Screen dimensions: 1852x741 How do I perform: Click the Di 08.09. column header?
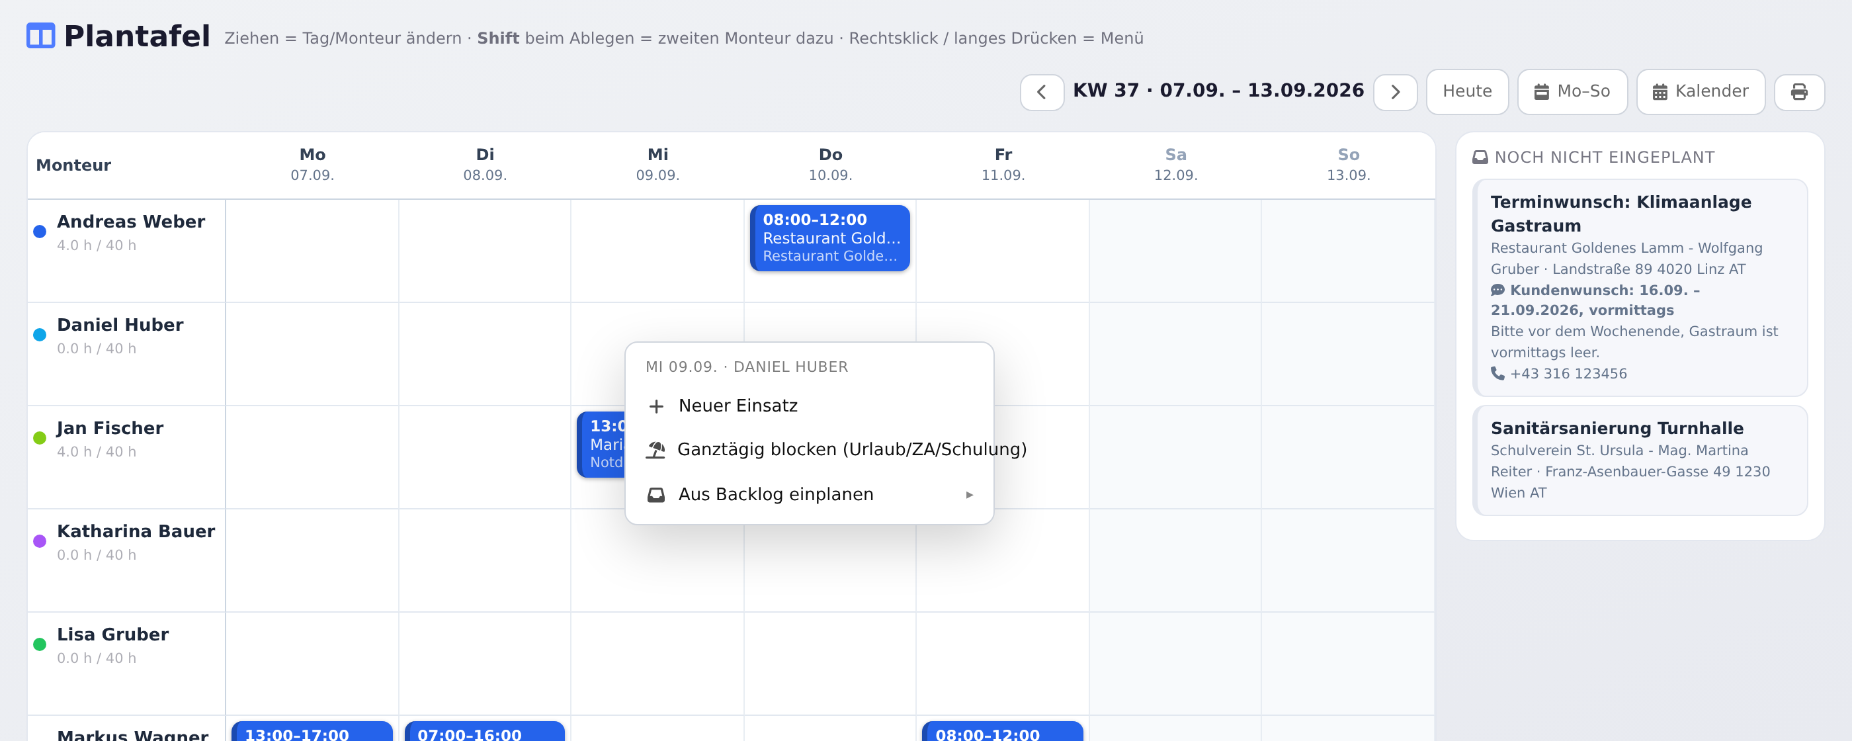point(485,165)
